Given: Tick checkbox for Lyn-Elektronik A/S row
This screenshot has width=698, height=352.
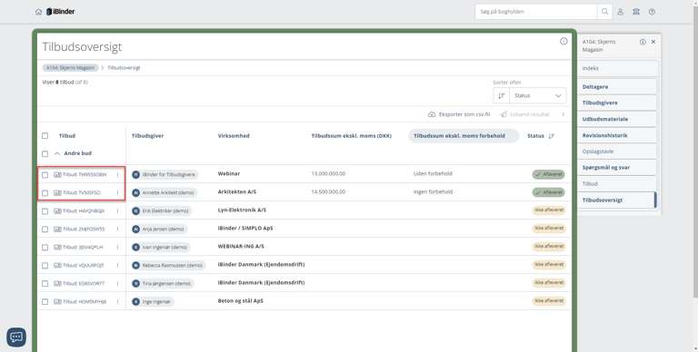Looking at the screenshot, I should [x=45, y=211].
